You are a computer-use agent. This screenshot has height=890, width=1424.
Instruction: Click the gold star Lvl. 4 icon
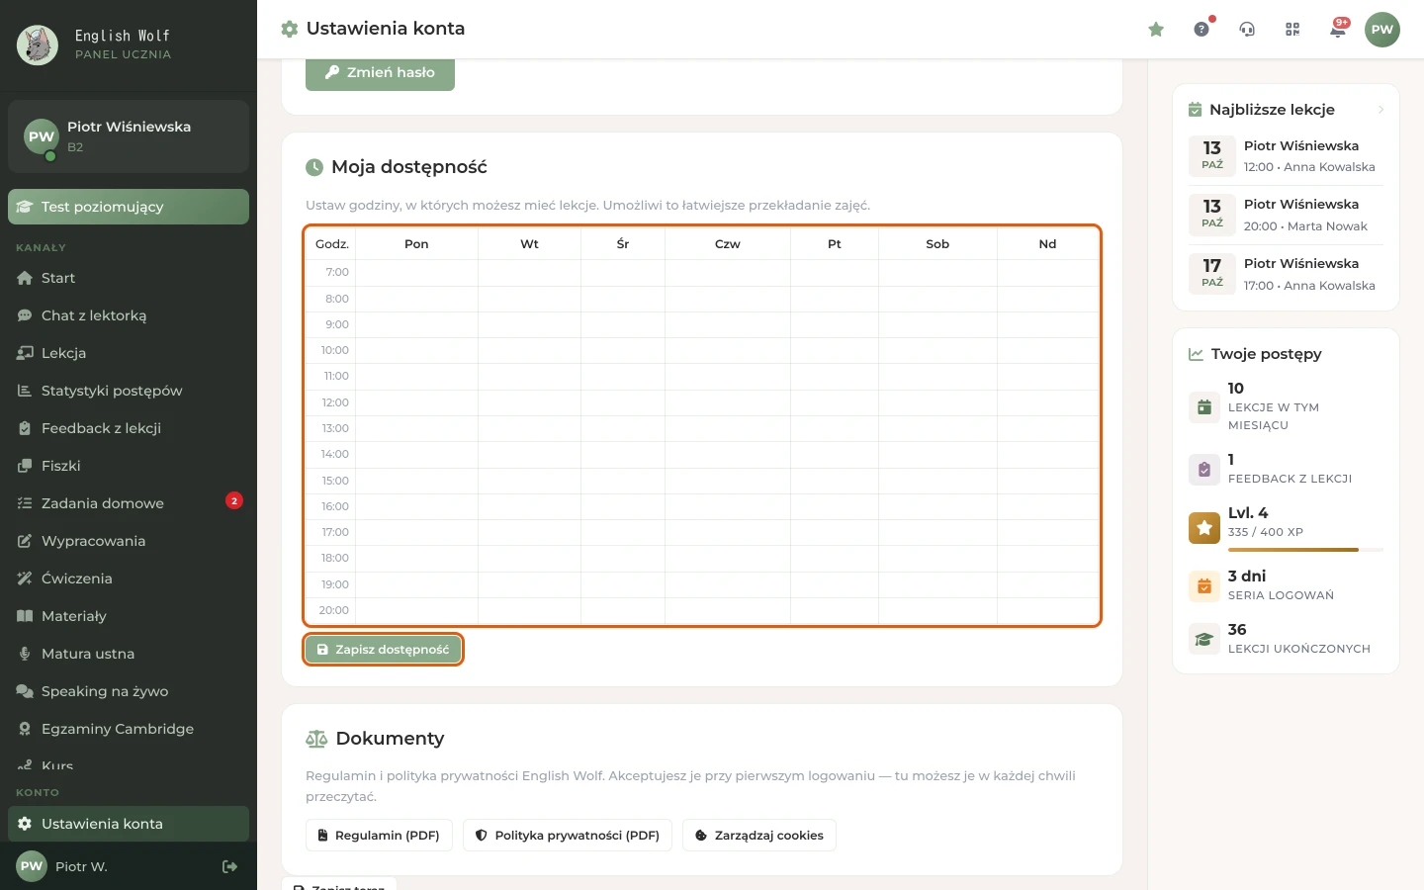coord(1204,528)
